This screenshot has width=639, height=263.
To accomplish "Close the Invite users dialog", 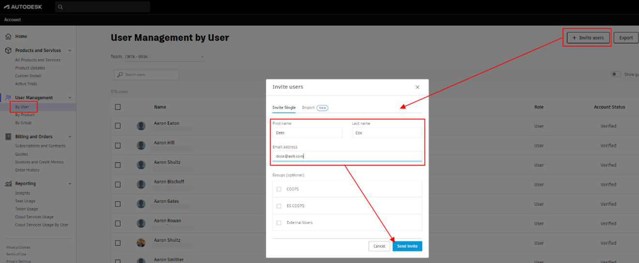I will [x=417, y=87].
